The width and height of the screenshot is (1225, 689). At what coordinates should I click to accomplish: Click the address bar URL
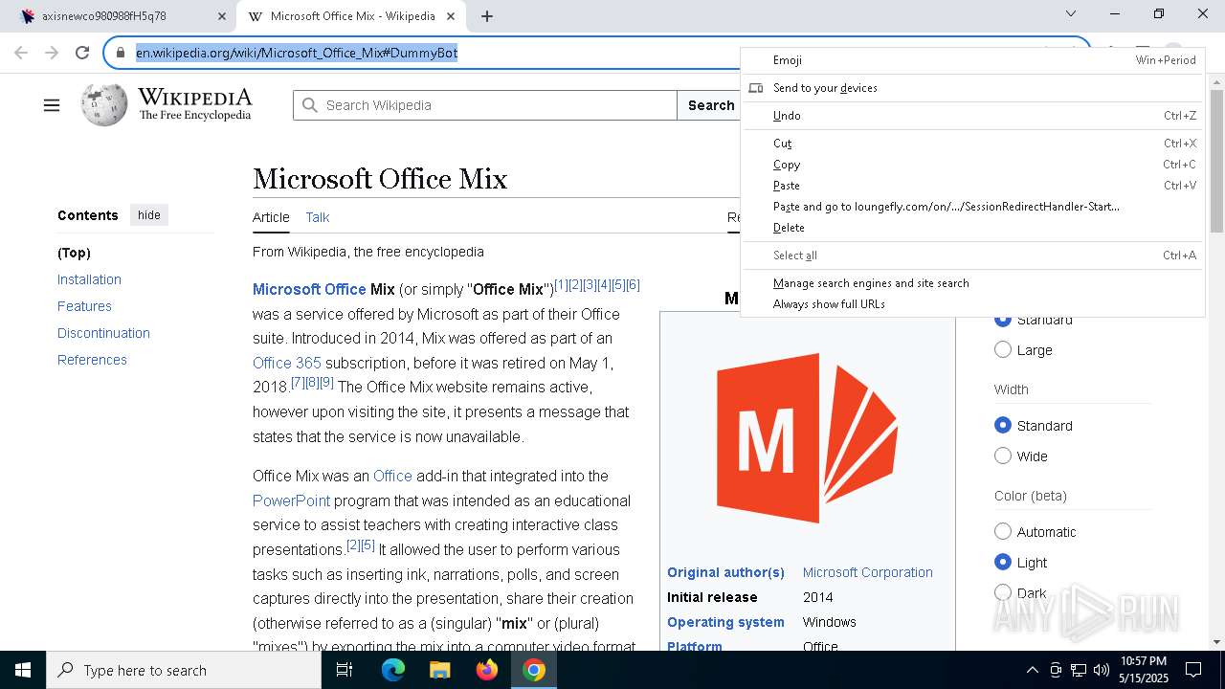point(297,53)
